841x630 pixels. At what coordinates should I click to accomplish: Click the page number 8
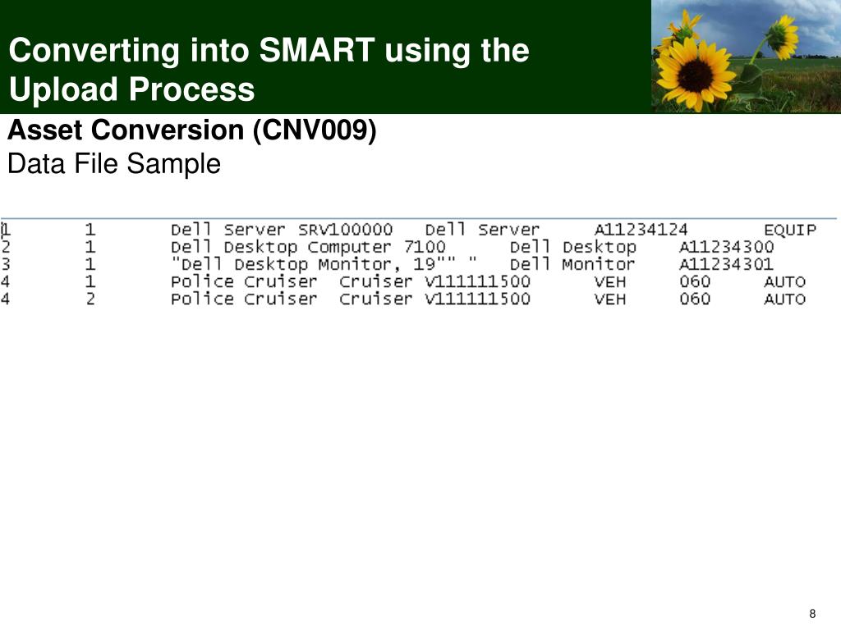[x=812, y=614]
